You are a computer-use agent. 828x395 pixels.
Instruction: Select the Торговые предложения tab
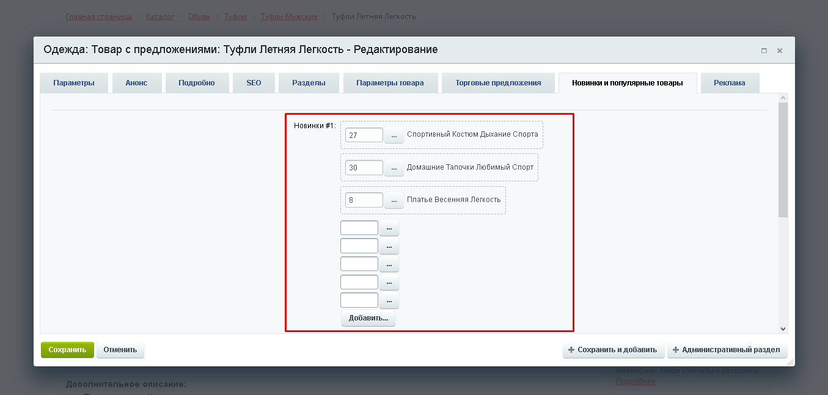coord(498,83)
